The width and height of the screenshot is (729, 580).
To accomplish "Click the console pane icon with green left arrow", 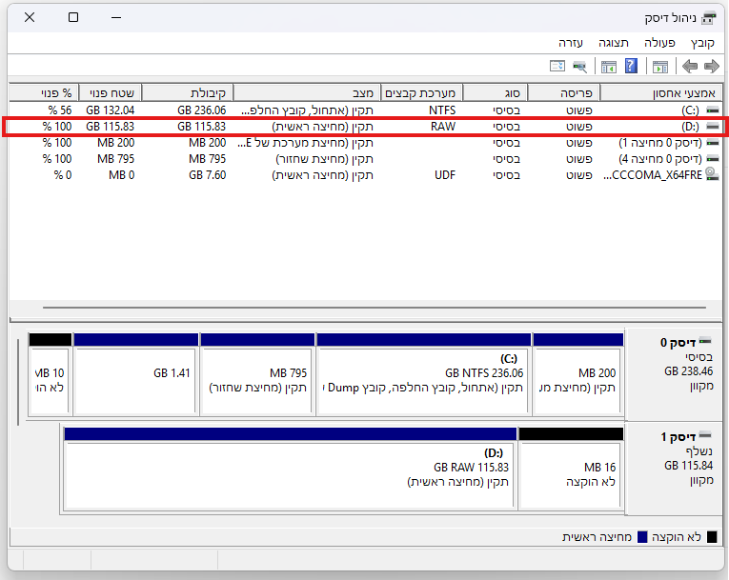I will point(608,66).
